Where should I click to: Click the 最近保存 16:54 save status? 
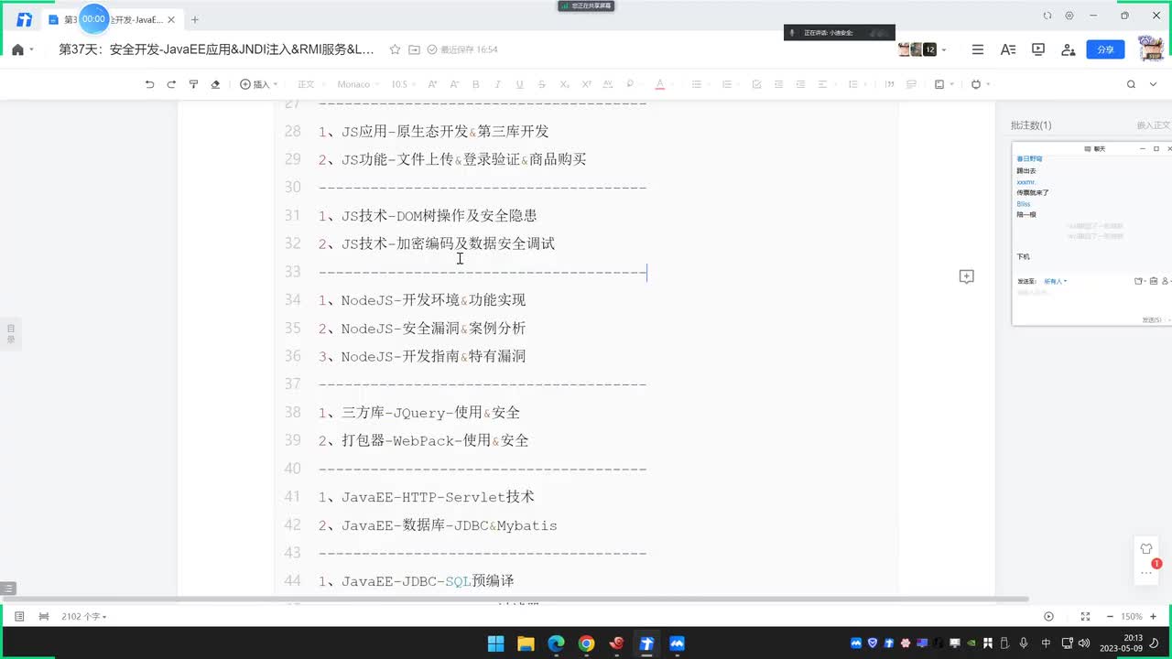[462, 49]
